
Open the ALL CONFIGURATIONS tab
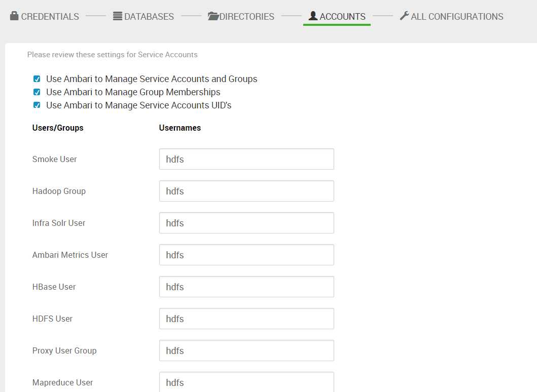point(451,16)
